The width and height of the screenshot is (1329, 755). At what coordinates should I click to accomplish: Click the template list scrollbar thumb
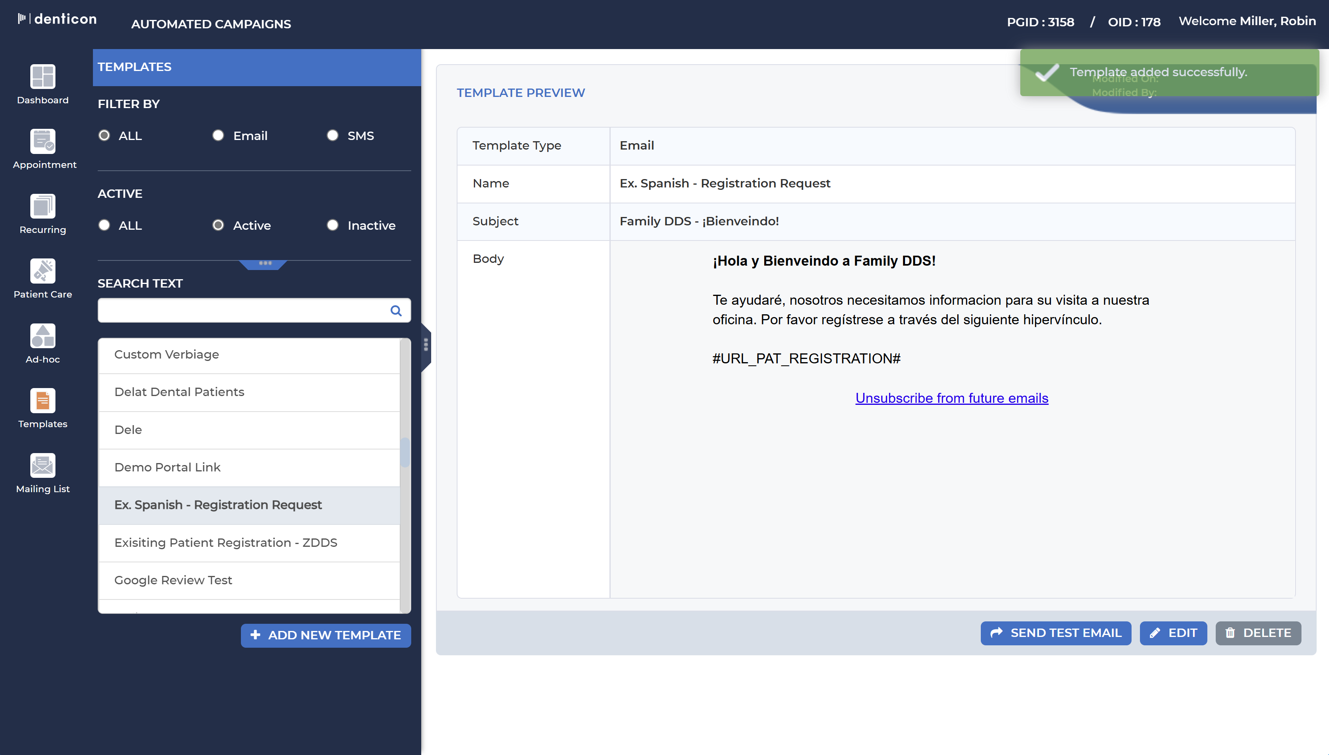405,452
